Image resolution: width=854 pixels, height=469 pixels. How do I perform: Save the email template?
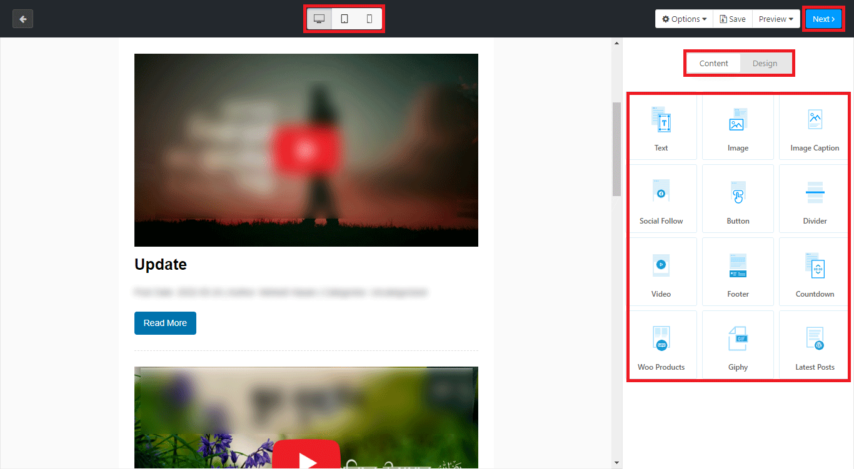click(x=733, y=19)
